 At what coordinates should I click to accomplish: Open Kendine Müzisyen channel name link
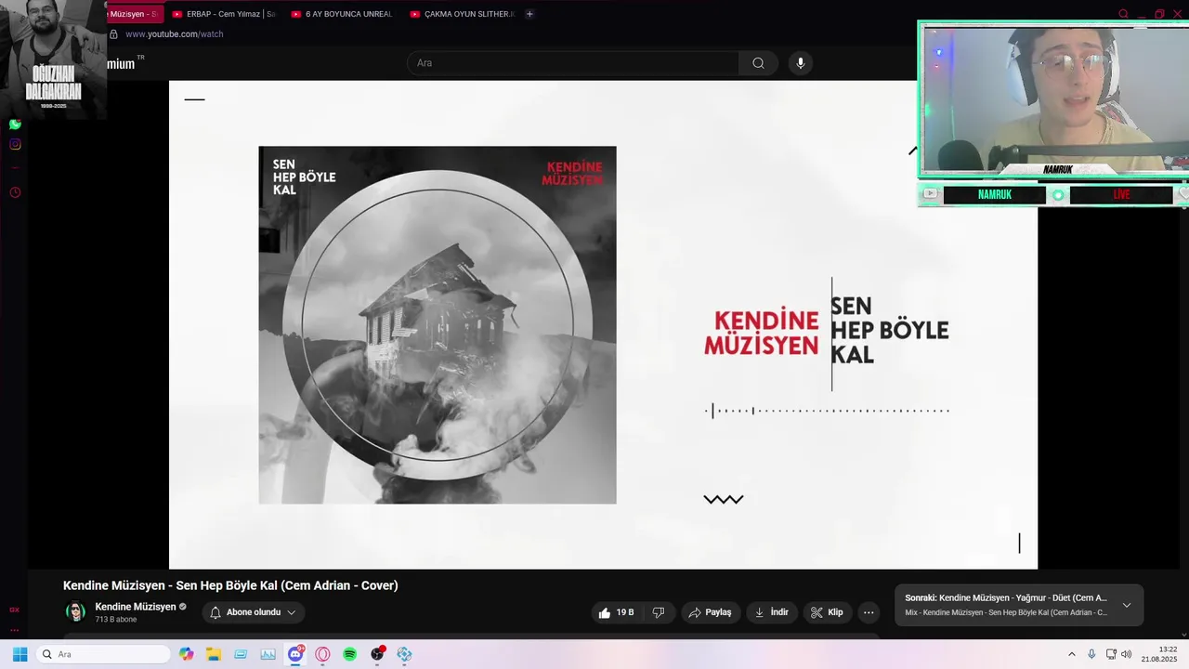coord(136,607)
